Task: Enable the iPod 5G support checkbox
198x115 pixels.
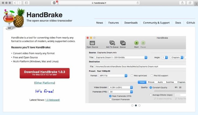Action: tap(152, 76)
